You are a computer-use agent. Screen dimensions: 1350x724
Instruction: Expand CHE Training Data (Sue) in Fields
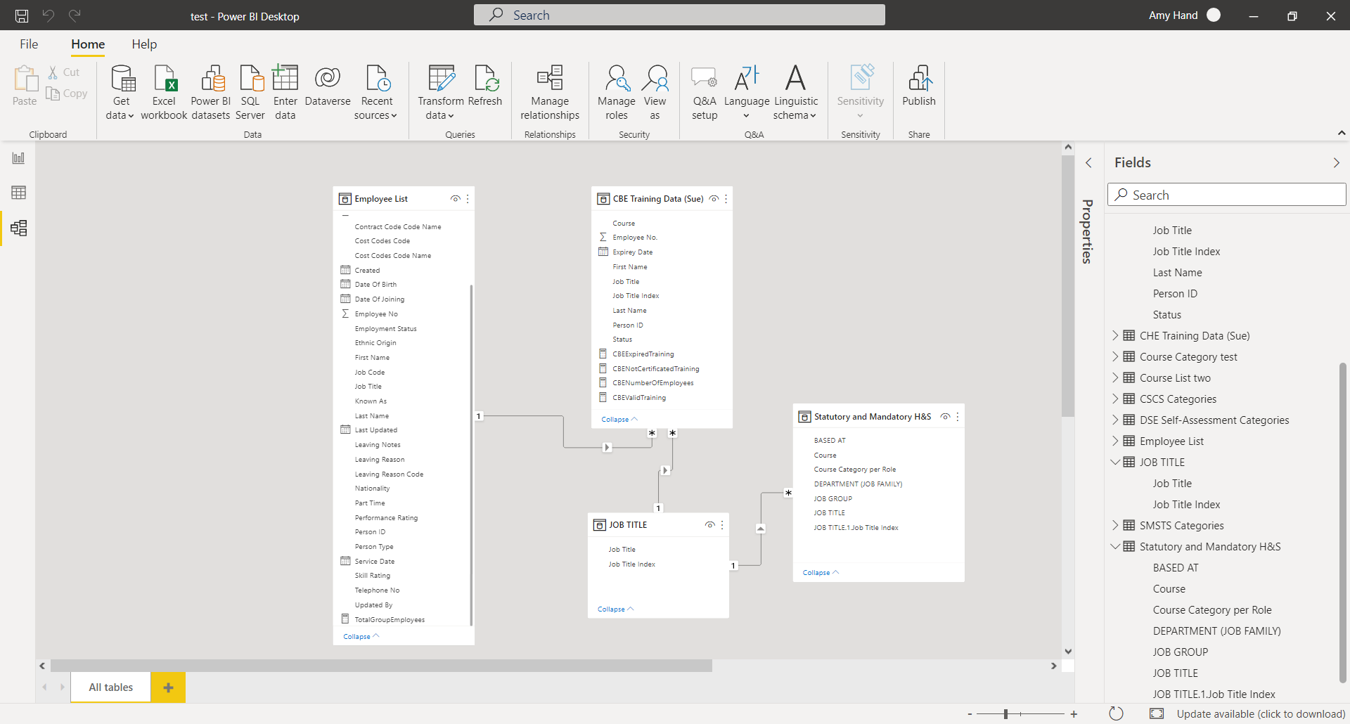(1115, 336)
